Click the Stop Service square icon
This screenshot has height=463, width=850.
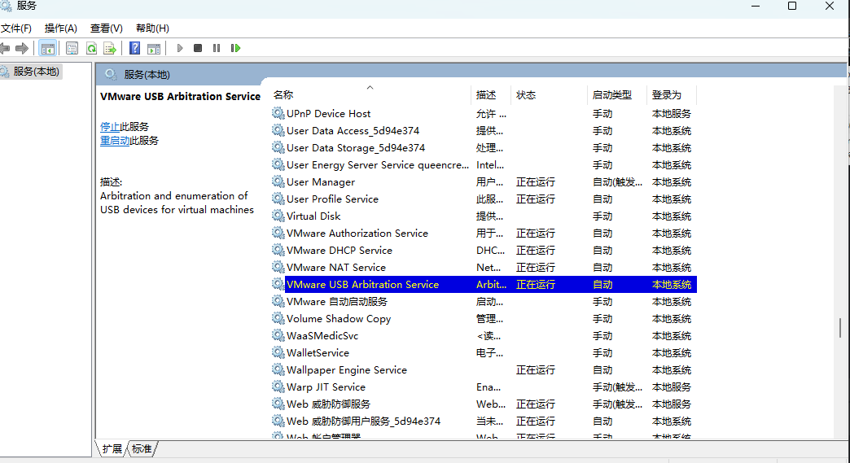[x=198, y=48]
